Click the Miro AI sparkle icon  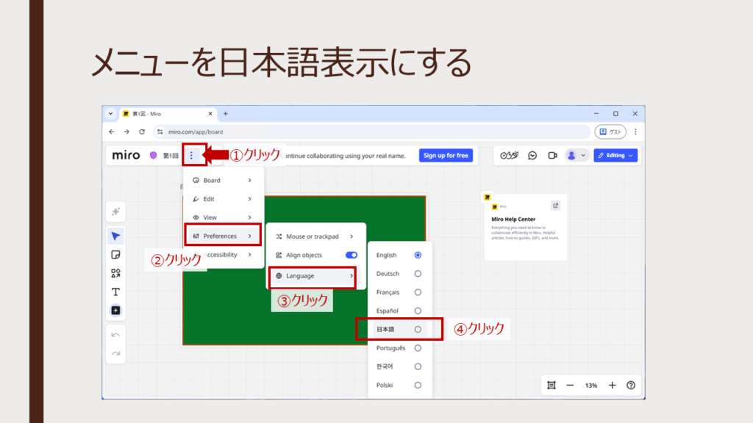[115, 211]
